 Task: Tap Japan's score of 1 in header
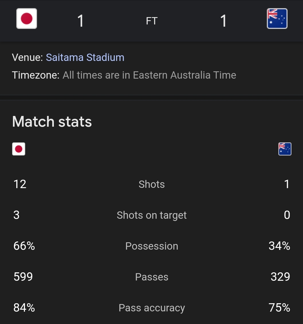[x=80, y=21]
